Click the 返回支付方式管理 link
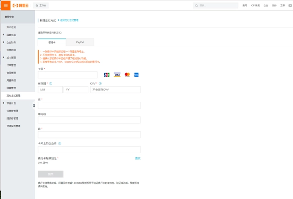The height and width of the screenshot is (199, 293). [69, 21]
